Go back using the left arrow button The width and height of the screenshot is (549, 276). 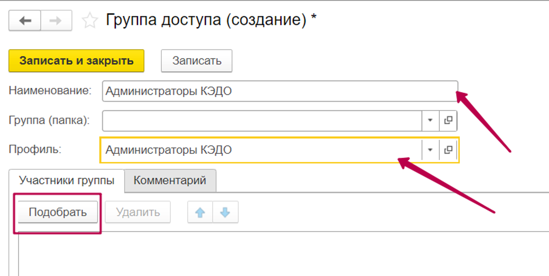pos(25,21)
